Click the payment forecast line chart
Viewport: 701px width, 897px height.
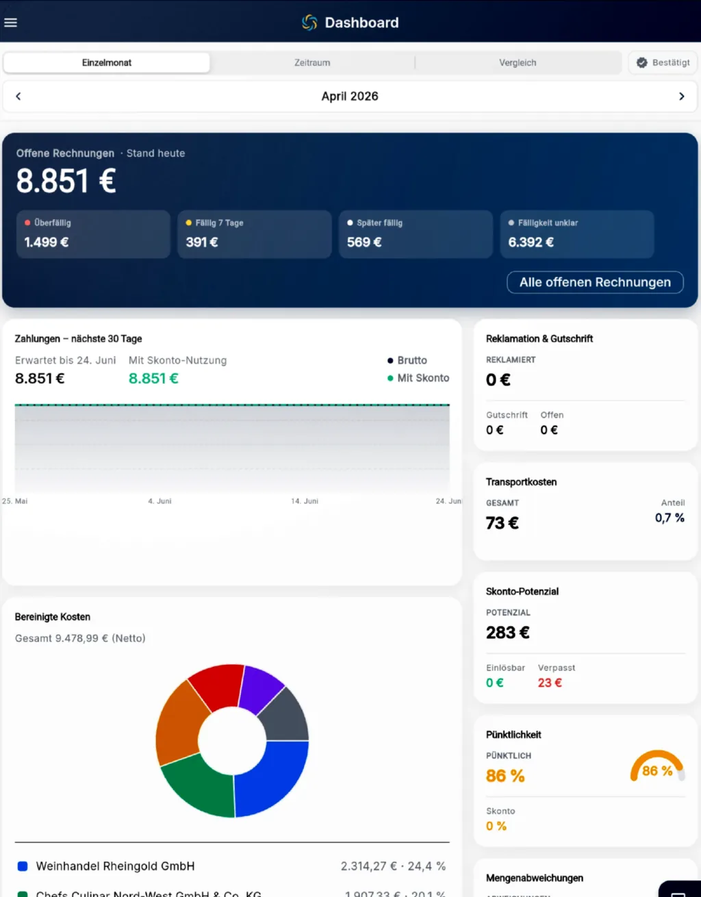point(232,448)
